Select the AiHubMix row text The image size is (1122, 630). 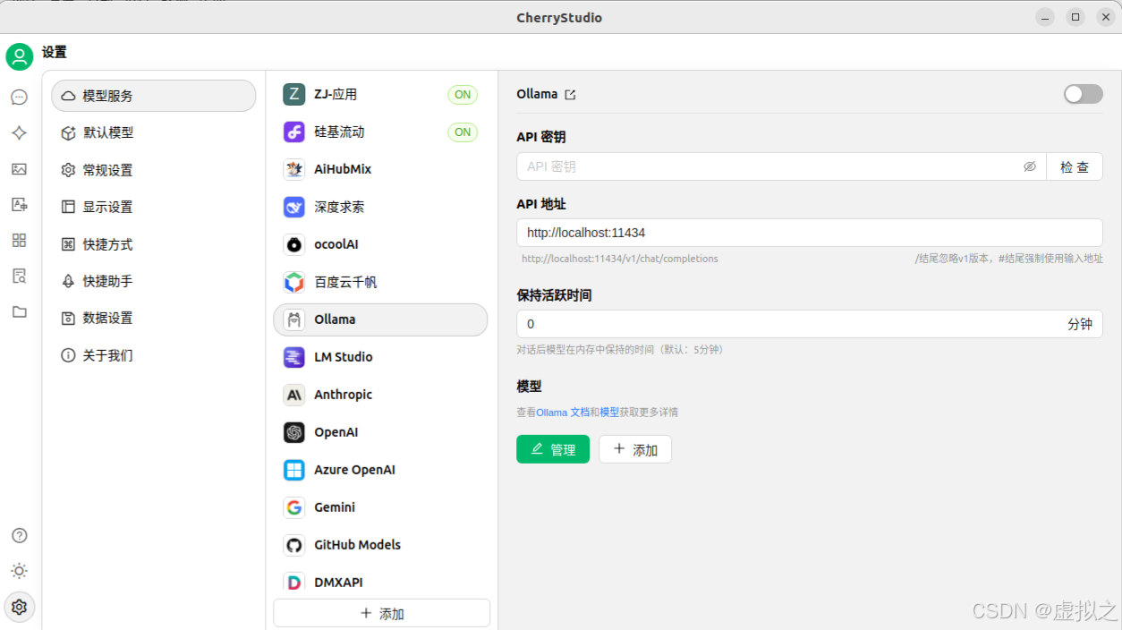(x=343, y=169)
